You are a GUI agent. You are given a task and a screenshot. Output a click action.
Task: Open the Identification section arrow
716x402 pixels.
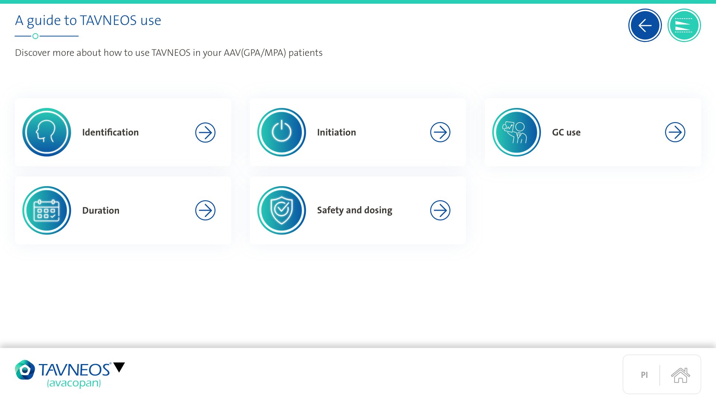pyautogui.click(x=205, y=132)
